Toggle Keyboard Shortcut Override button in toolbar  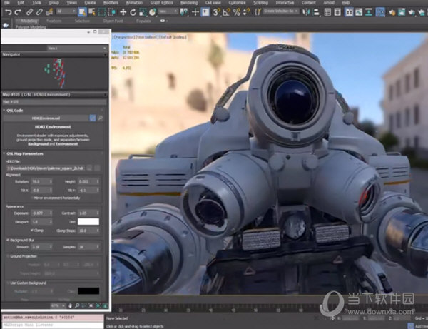point(205,12)
